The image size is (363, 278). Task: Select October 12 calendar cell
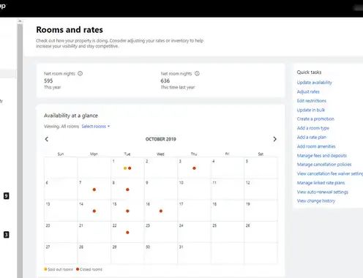261,189
